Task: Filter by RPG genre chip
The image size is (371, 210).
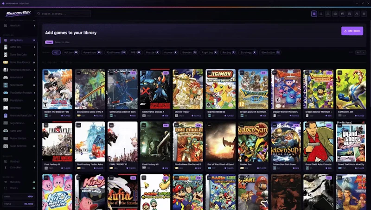Action: pos(135,52)
